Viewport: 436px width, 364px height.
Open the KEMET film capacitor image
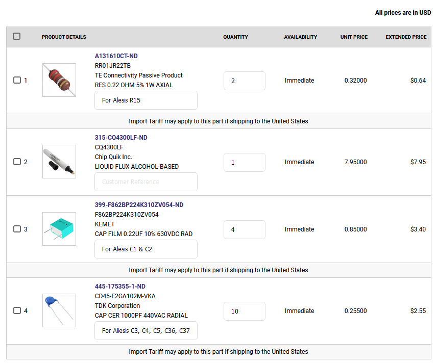(59, 229)
